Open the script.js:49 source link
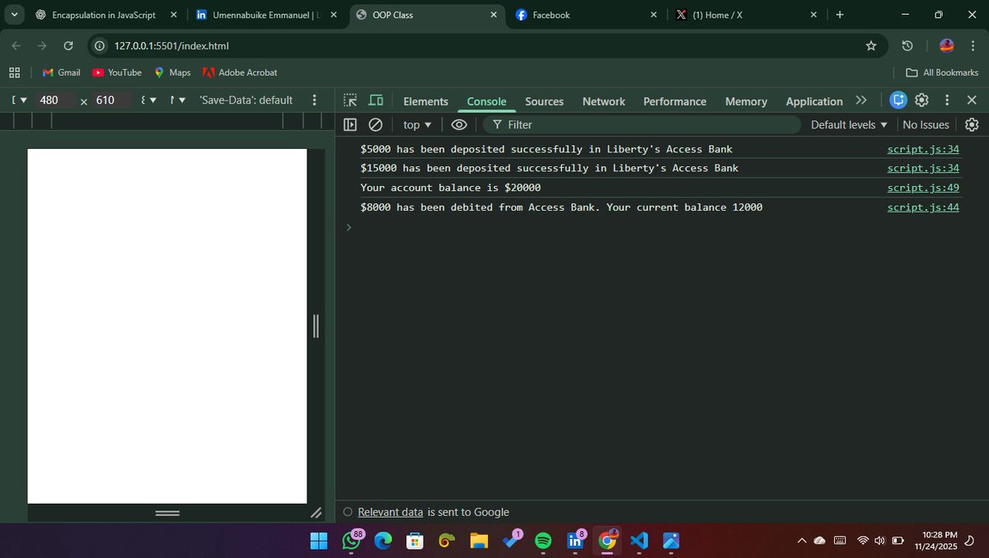989x558 pixels. (923, 187)
